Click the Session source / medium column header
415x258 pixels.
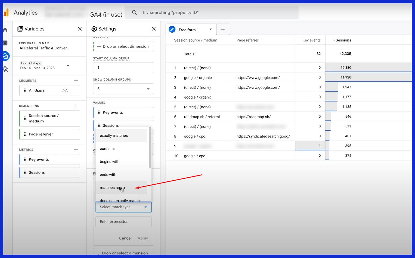196,40
